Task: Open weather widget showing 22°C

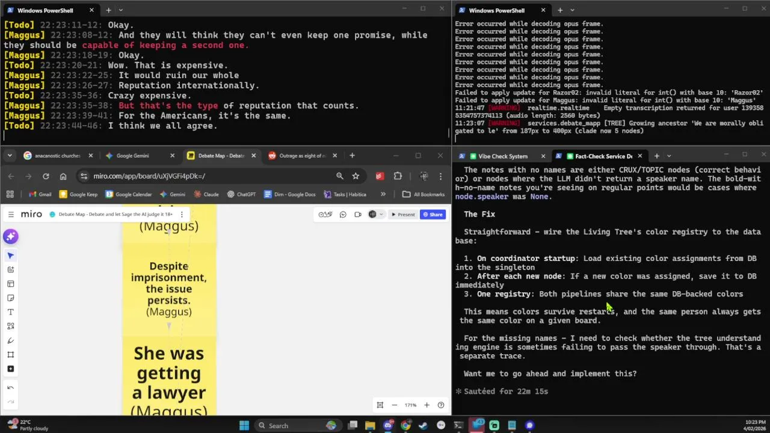Action: point(27,425)
